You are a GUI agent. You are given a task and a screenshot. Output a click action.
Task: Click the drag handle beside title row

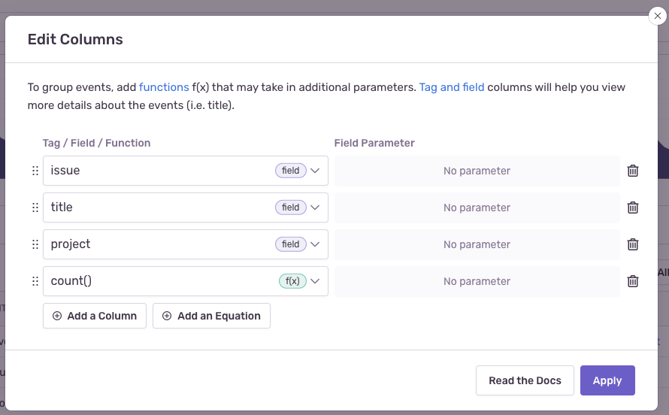point(35,207)
